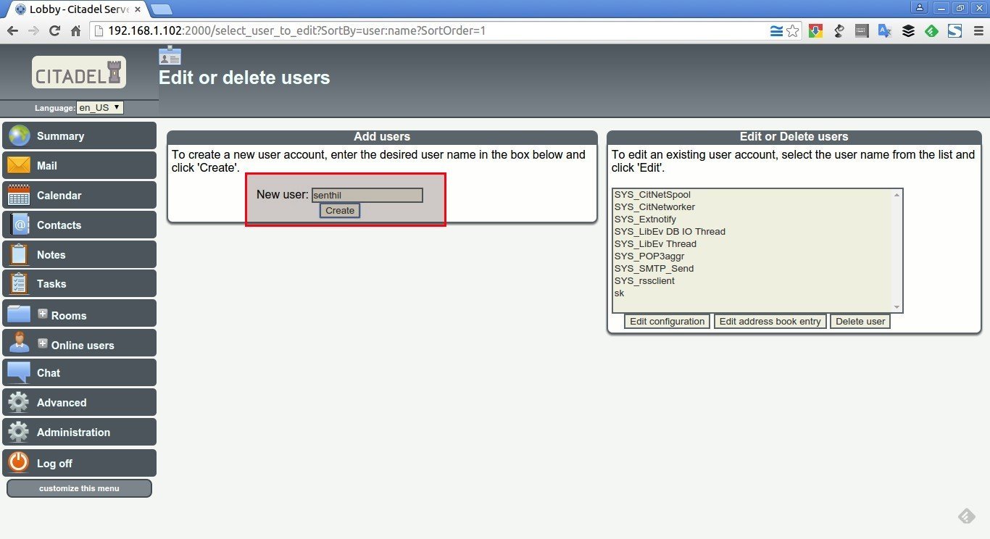
Task: Expand the Online users plus toggle
Action: coord(43,343)
